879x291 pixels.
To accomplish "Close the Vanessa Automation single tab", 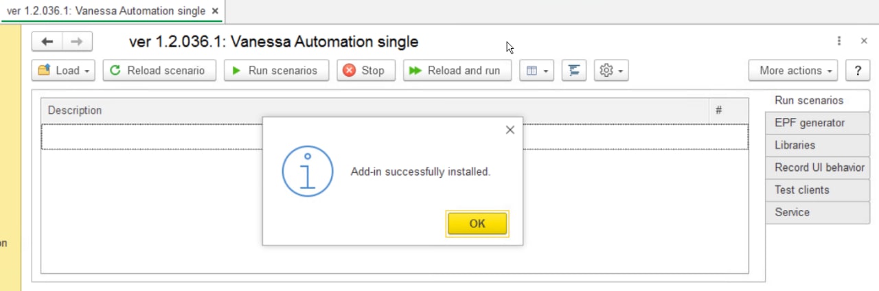I will coord(215,11).
